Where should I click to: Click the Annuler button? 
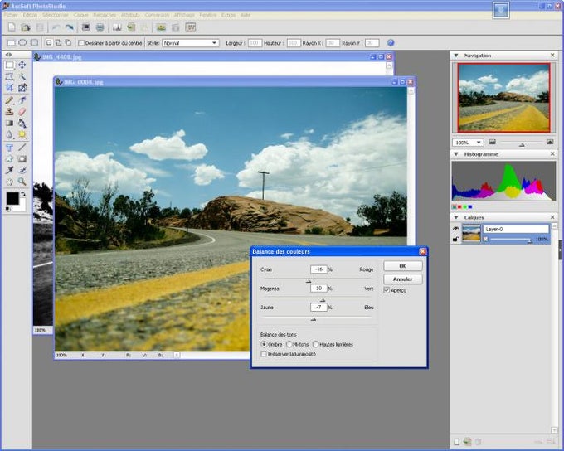pos(402,279)
